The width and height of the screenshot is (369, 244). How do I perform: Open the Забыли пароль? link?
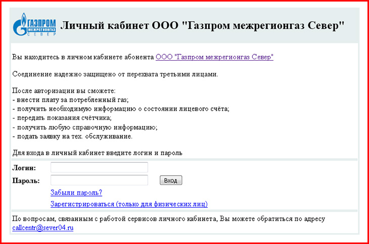(x=76, y=193)
